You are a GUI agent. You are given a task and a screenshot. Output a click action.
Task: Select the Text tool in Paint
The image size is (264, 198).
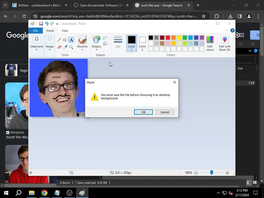71,40
